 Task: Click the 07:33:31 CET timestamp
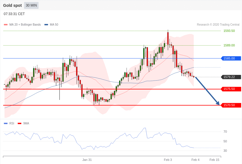(x=14, y=14)
